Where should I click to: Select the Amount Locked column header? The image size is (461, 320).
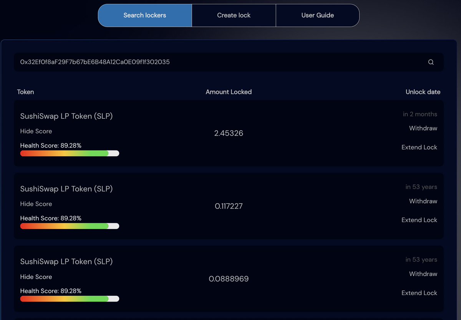coord(229,92)
